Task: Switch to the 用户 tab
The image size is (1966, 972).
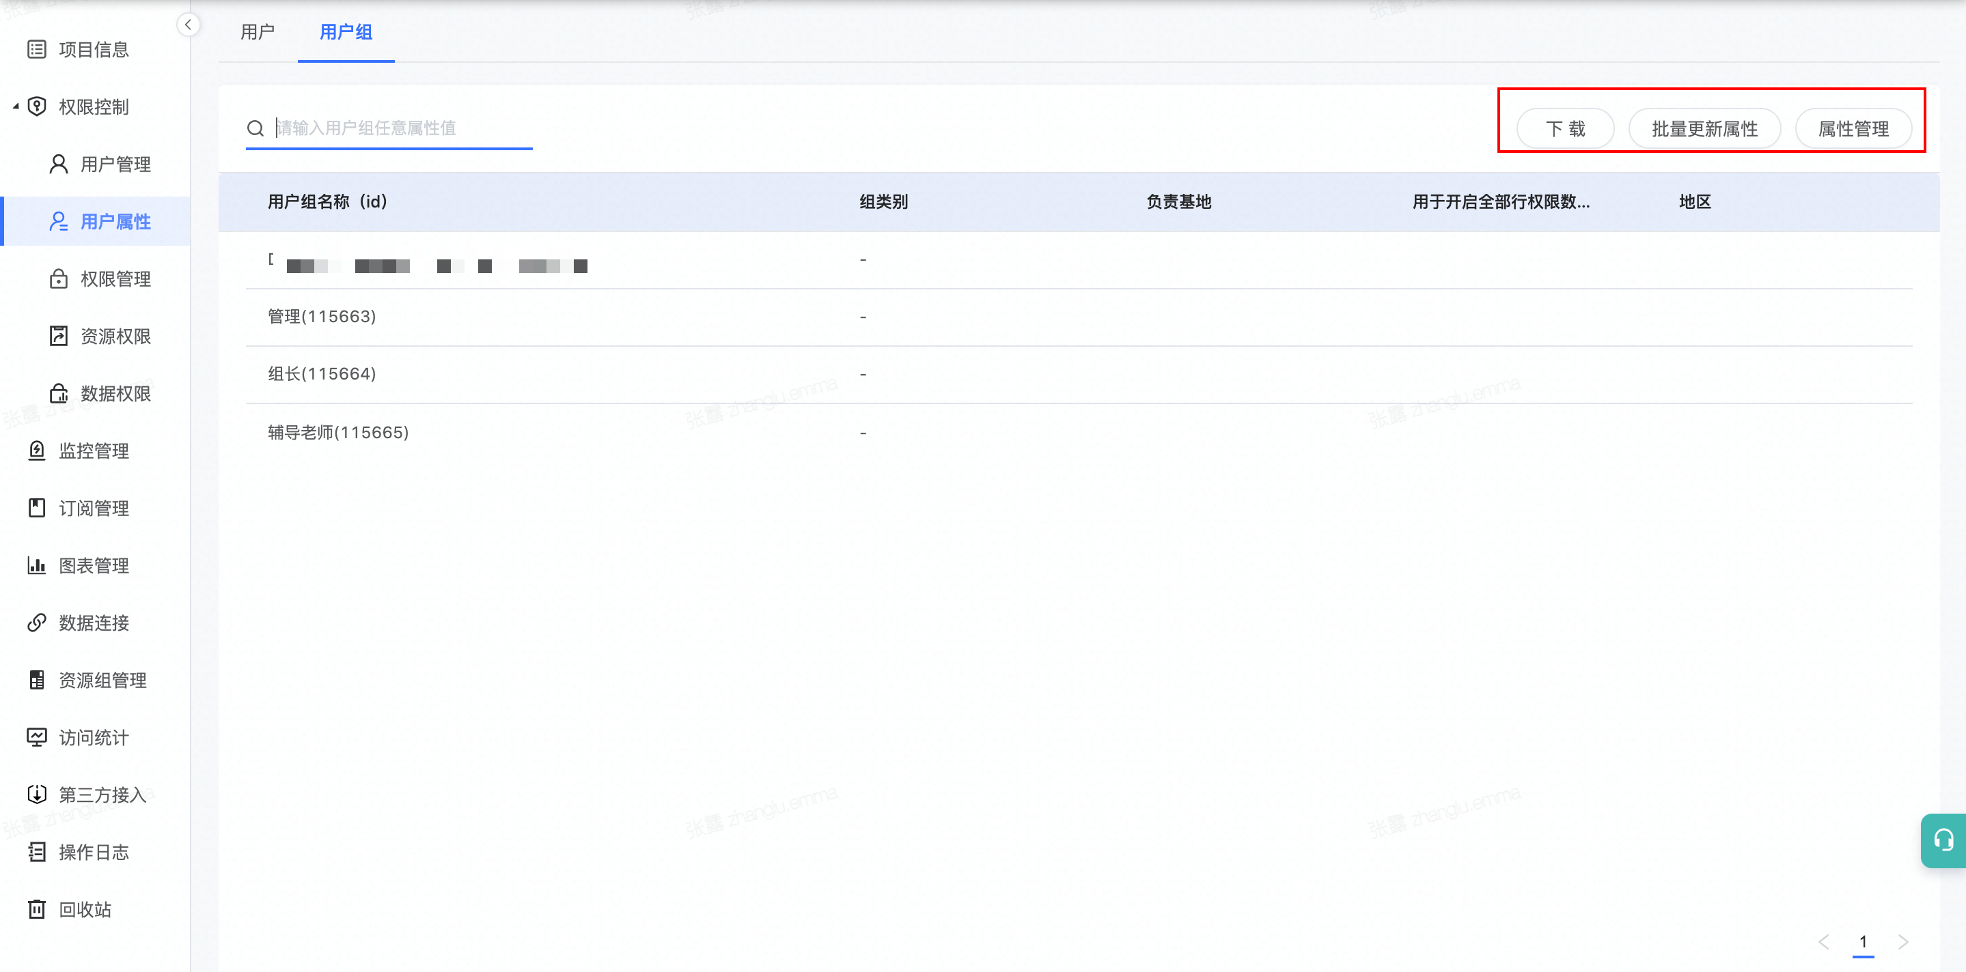Action: [x=258, y=32]
